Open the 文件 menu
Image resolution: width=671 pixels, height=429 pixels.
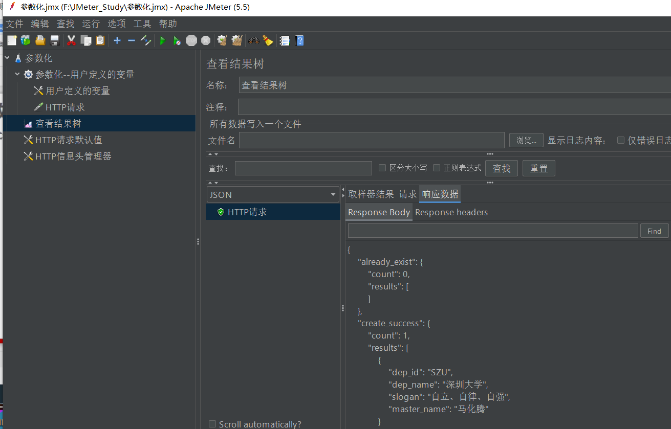tap(14, 24)
